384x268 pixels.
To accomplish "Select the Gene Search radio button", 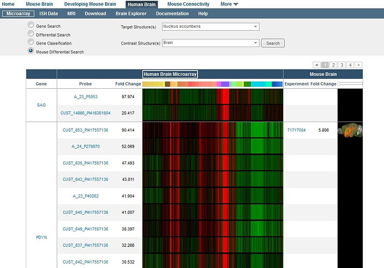I will (x=31, y=25).
